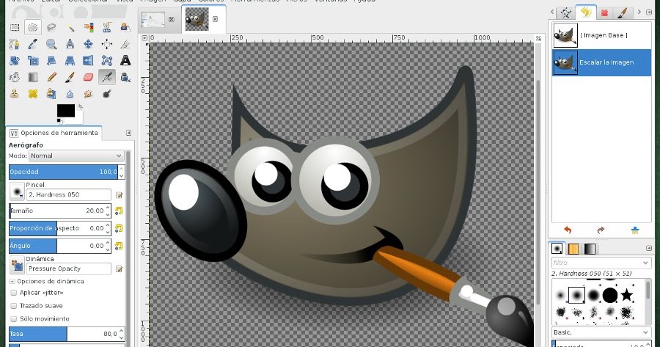
Task: Select the Color Picker eyedropper tool
Action: 33,44
